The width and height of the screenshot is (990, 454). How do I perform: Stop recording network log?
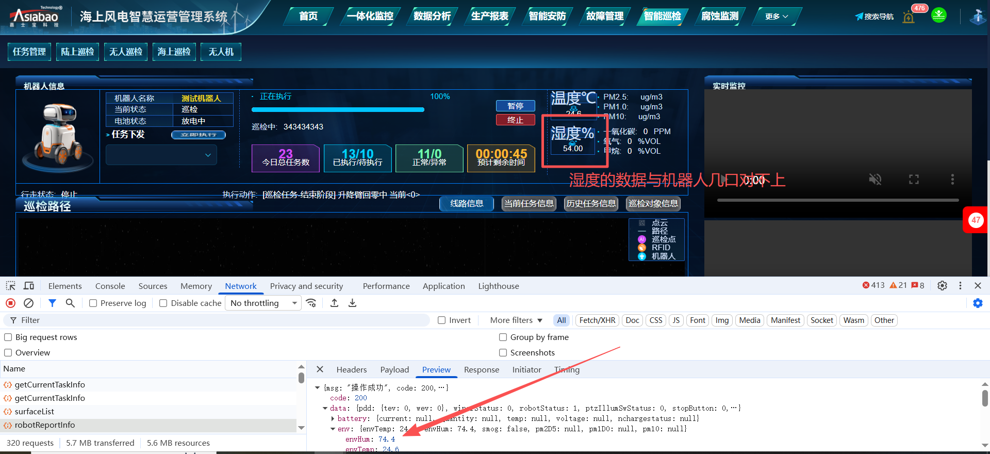(10, 303)
